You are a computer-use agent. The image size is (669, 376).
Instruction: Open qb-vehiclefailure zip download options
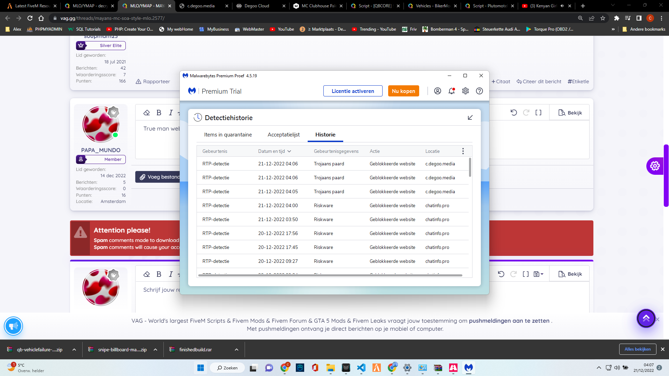[74, 350]
